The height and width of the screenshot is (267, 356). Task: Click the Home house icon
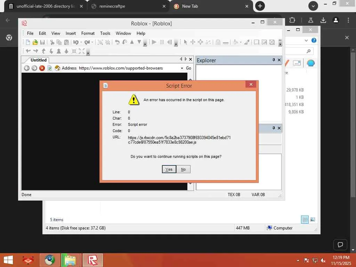tap(57, 68)
